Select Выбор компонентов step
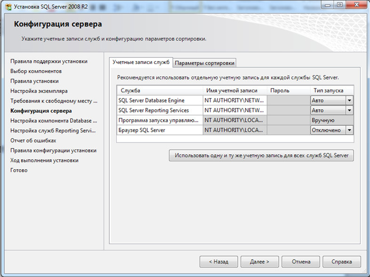The image size is (370, 277). tap(36, 71)
